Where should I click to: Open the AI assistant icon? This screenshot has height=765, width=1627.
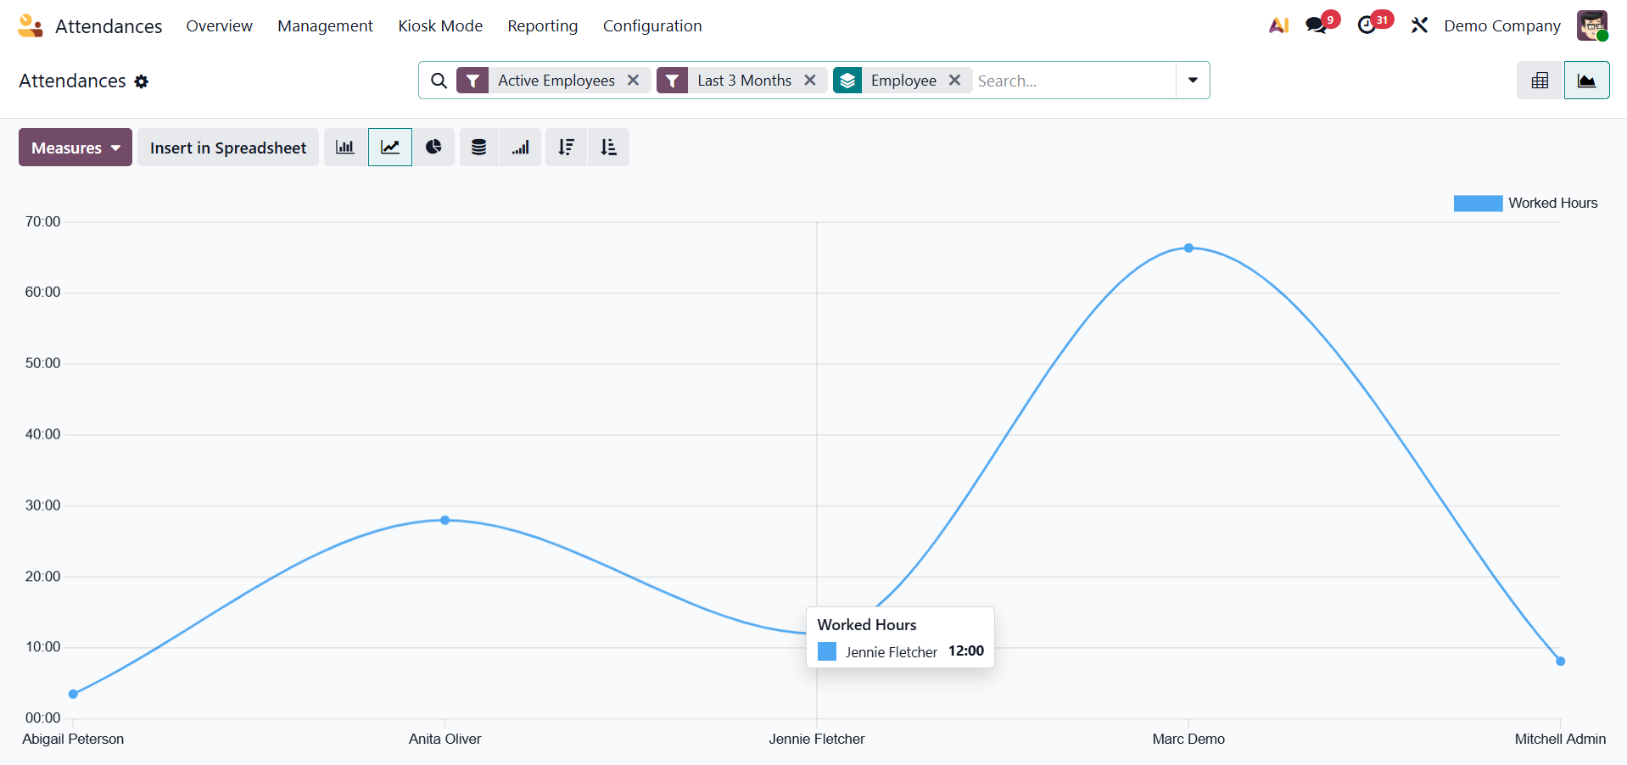tap(1278, 25)
